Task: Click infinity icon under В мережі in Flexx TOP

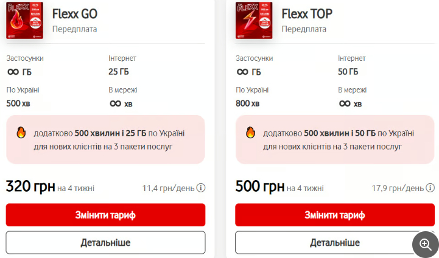Action: (x=345, y=103)
